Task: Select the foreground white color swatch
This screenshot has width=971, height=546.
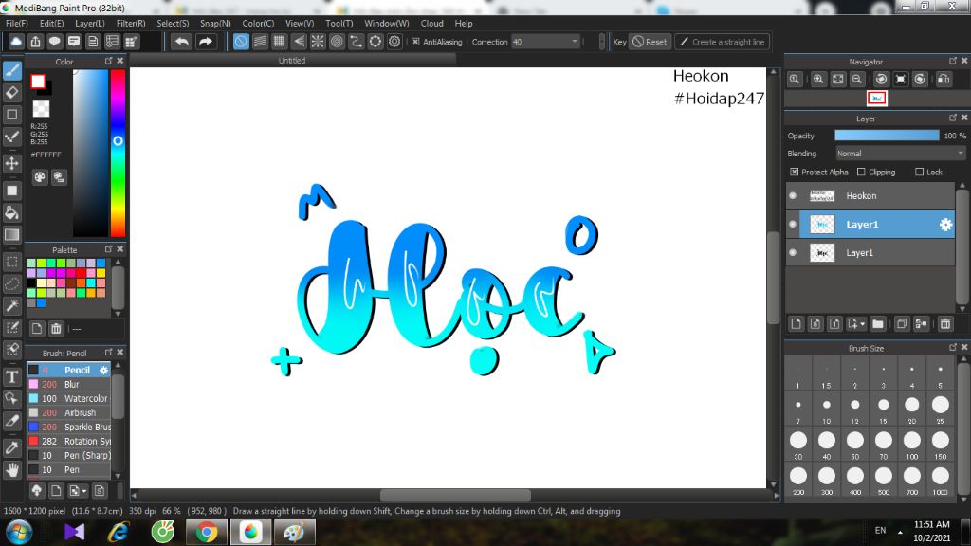Action: 38,82
